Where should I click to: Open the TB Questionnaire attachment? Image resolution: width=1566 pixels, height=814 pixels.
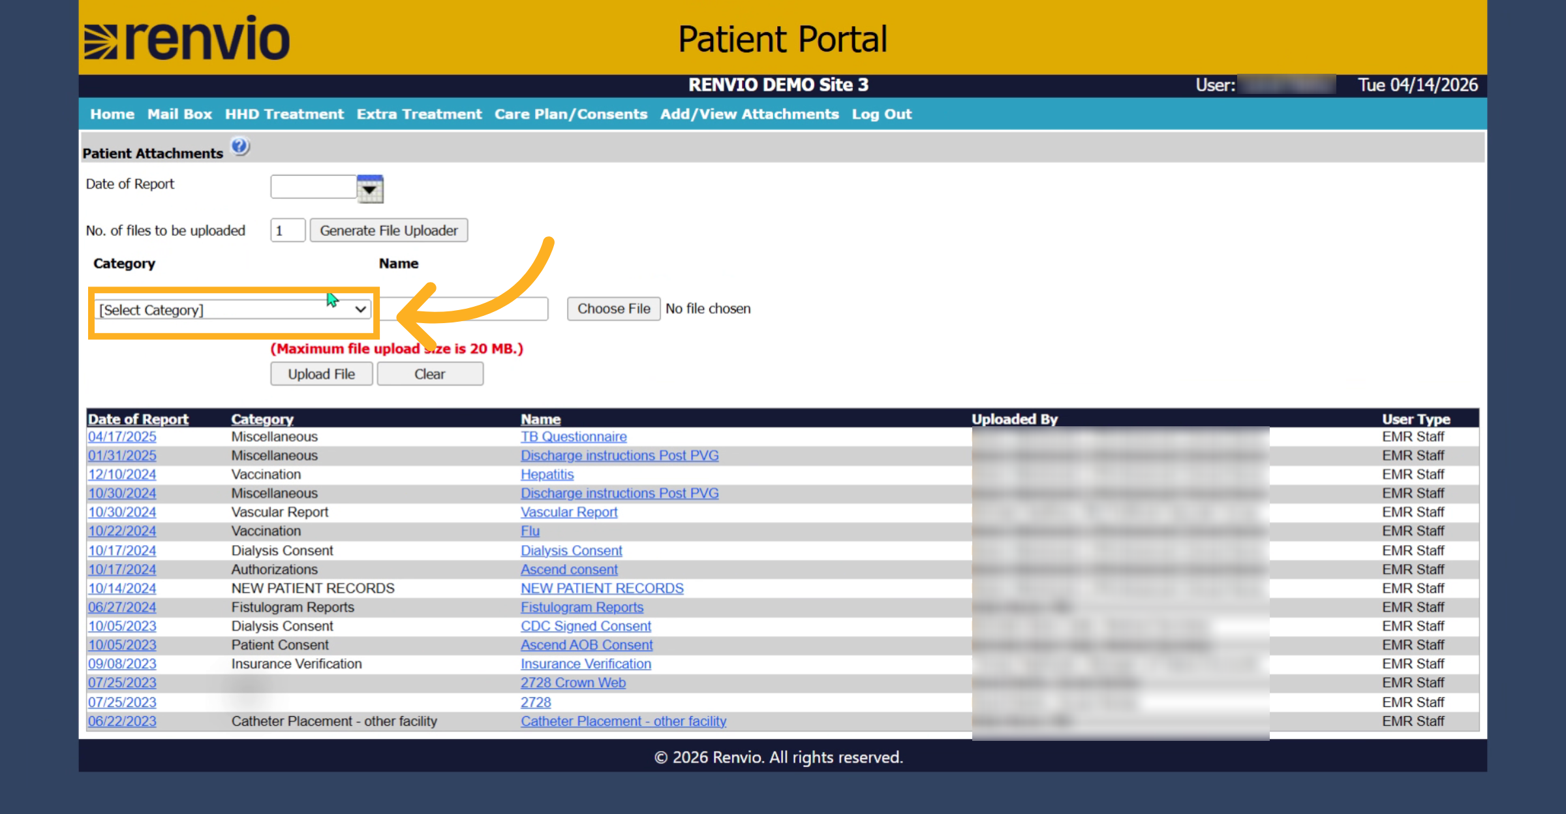coord(574,437)
